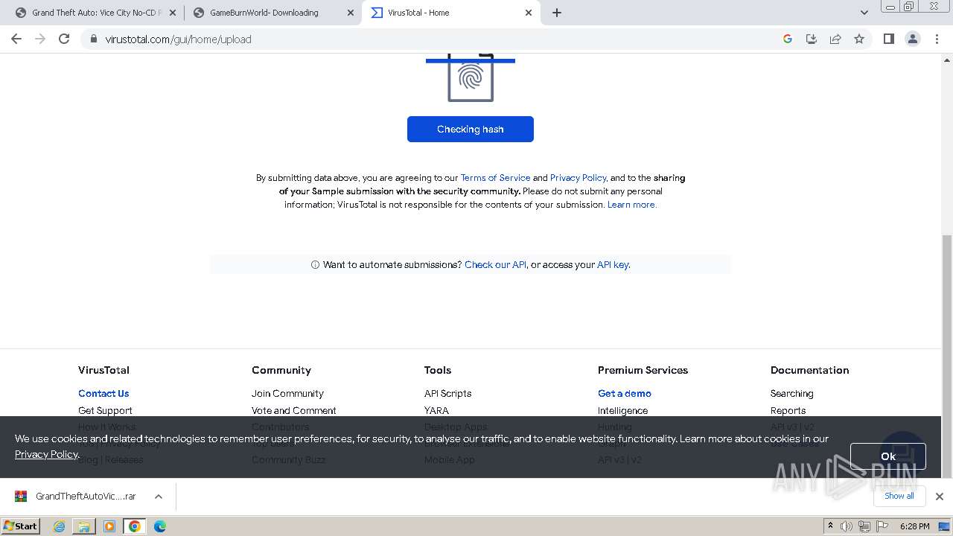Show hidden tray icons arrow
The height and width of the screenshot is (536, 953).
click(x=830, y=526)
